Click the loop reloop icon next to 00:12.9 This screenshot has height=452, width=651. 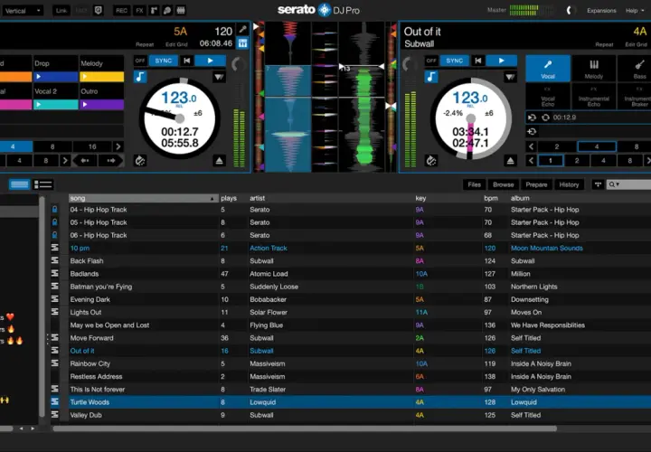pos(545,118)
